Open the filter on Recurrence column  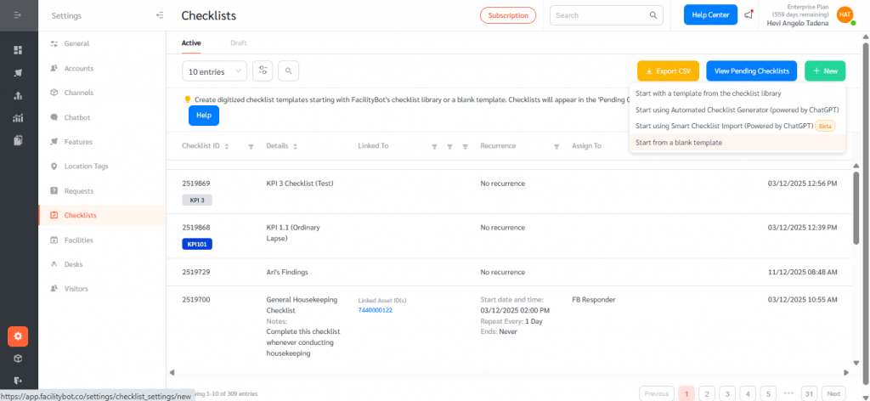pos(556,146)
